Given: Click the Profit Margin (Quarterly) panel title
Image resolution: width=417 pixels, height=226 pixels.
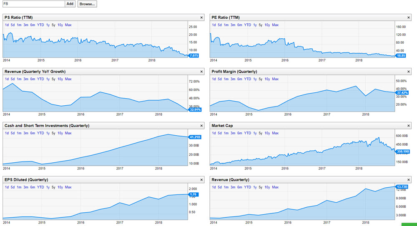Looking at the screenshot, I should (x=234, y=72).
